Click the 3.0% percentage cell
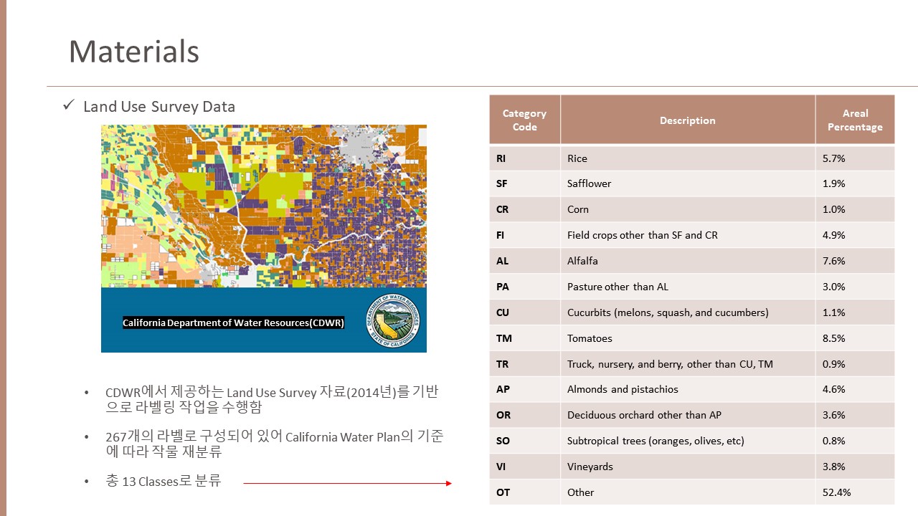 [x=855, y=287]
